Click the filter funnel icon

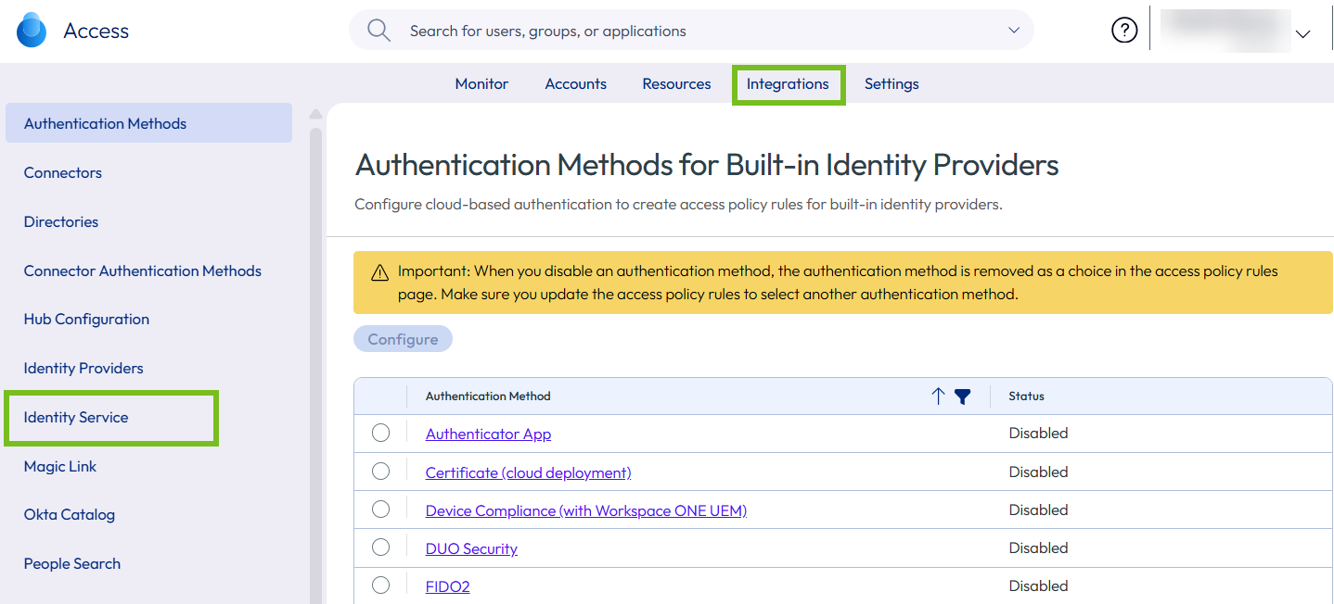(963, 396)
